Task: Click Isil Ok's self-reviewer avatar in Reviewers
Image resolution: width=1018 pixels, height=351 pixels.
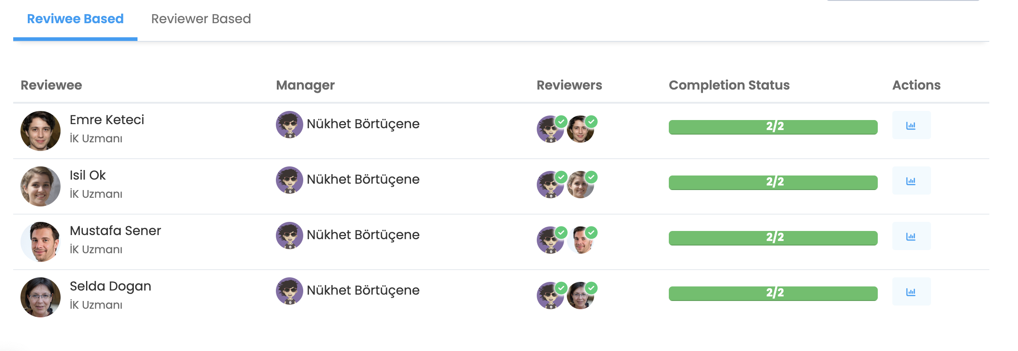Action: pos(580,185)
